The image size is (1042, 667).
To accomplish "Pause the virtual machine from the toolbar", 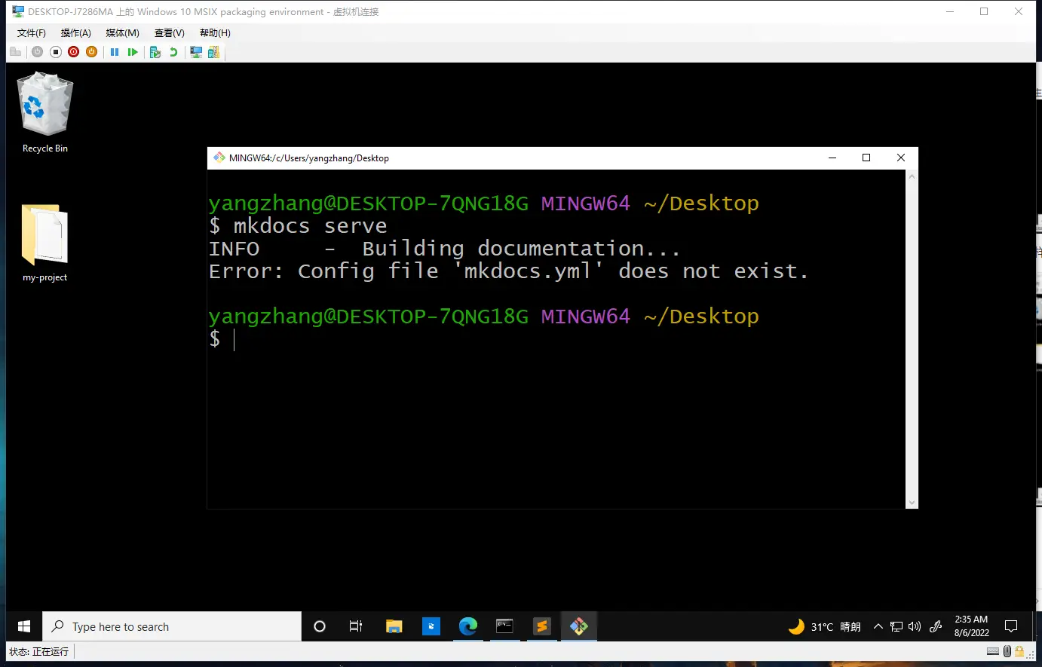I will 115,52.
